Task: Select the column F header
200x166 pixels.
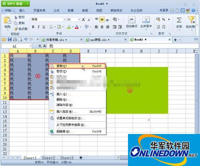Action: tap(106, 51)
